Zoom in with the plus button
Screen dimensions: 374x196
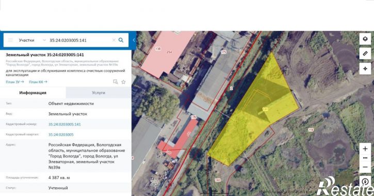[x=365, y=149]
